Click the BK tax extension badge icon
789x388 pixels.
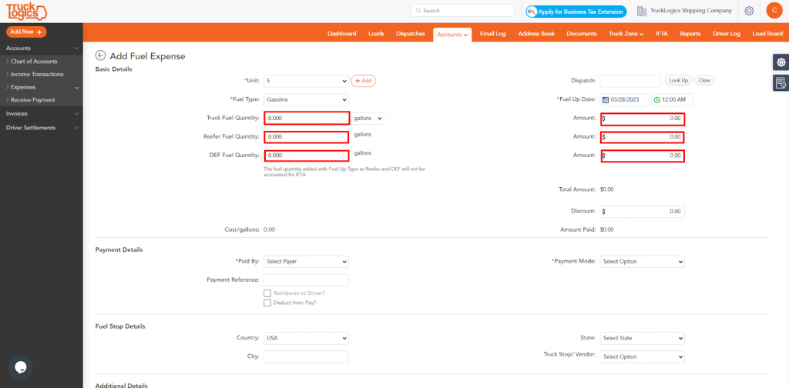point(531,11)
